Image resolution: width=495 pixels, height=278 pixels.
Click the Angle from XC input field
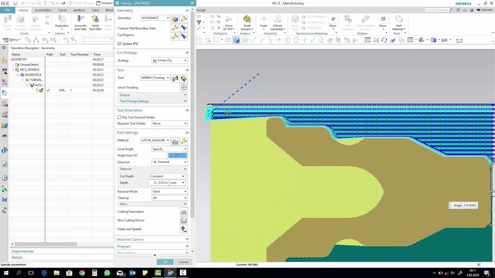point(178,156)
